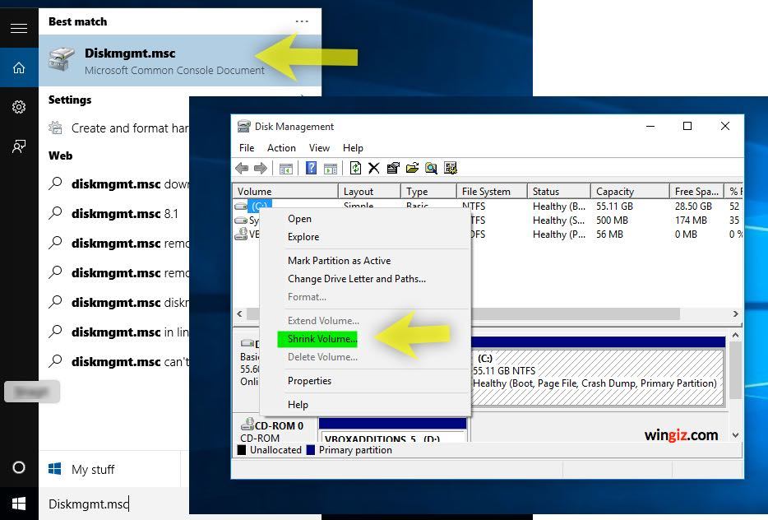The height and width of the screenshot is (520, 768).
Task: Click the volume list's right scroll arrow
Action: (x=735, y=313)
